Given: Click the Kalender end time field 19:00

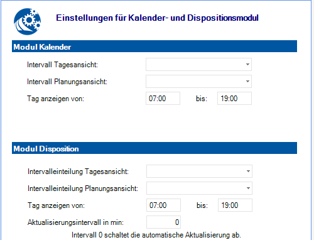Looking at the screenshot, I should 234,99.
